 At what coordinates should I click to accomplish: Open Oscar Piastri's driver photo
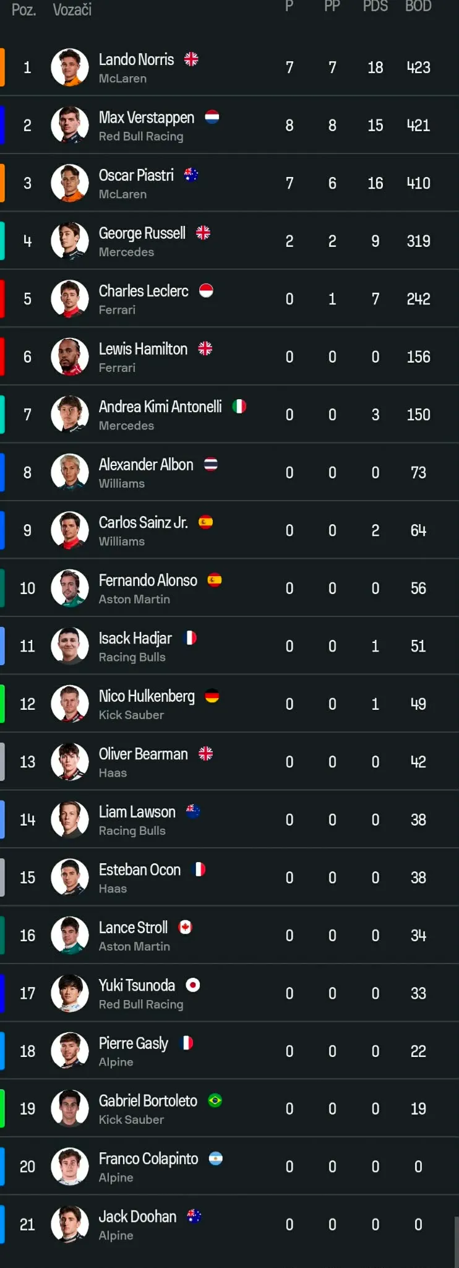(x=70, y=183)
